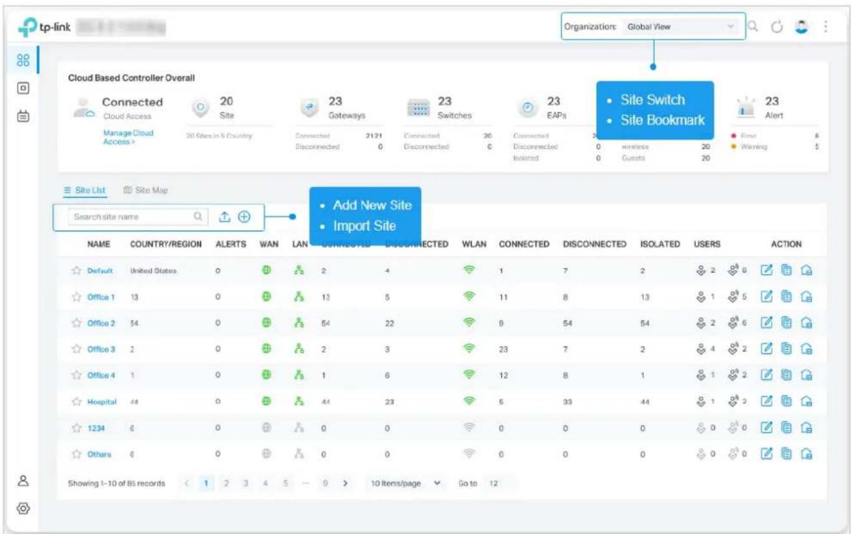Open the settings gear in left sidebar
This screenshot has height=534, width=851.
click(x=24, y=508)
